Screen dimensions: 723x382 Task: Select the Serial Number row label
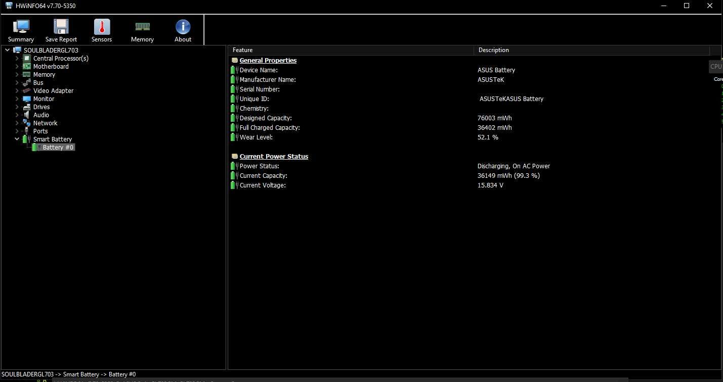(x=260, y=89)
